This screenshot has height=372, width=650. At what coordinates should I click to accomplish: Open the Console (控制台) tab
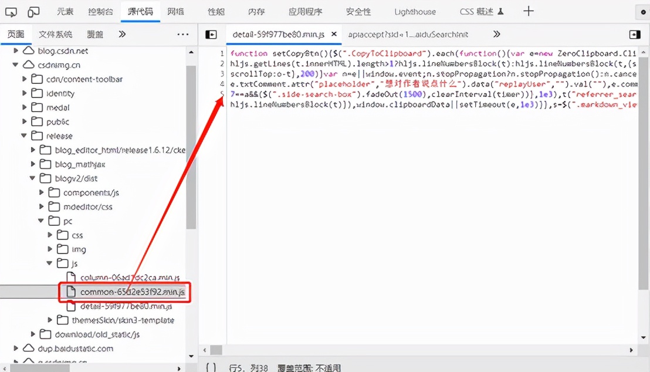(100, 12)
